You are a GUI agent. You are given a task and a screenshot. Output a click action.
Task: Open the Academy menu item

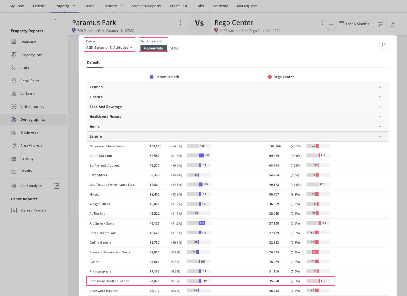coord(220,6)
